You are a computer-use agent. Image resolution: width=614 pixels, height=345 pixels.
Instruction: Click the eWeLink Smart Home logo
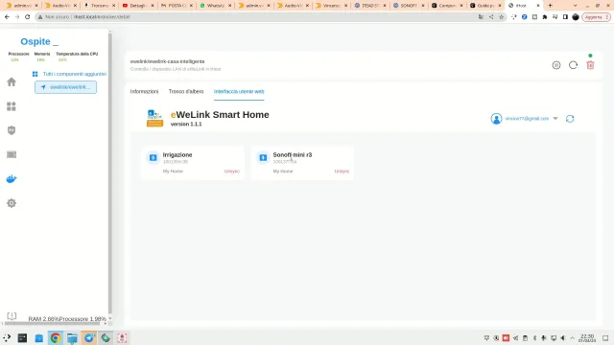[x=154, y=118]
